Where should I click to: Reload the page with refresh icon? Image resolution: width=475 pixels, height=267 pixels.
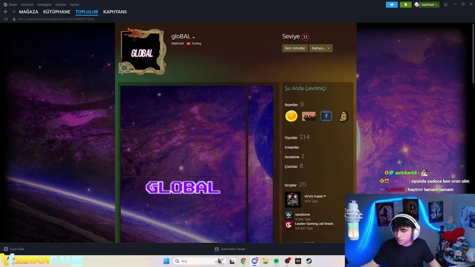[6, 19]
